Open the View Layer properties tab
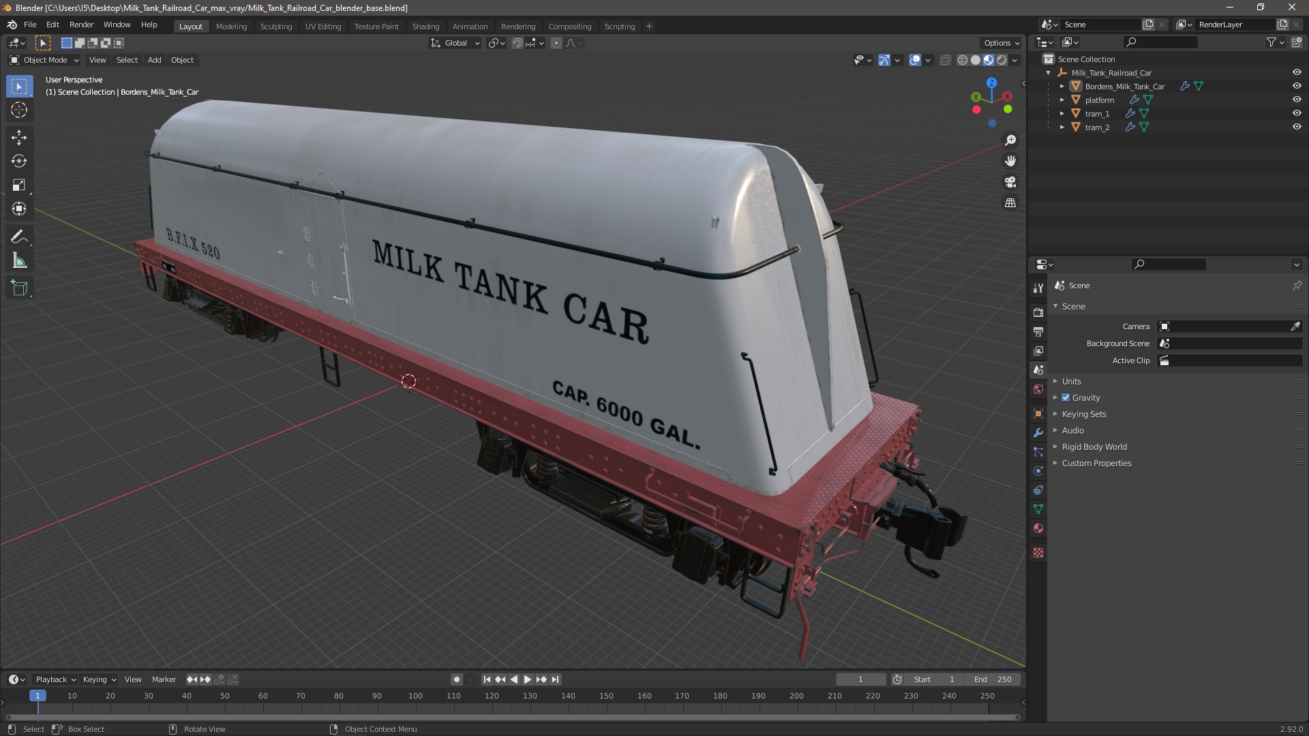The image size is (1309, 736). tap(1038, 350)
